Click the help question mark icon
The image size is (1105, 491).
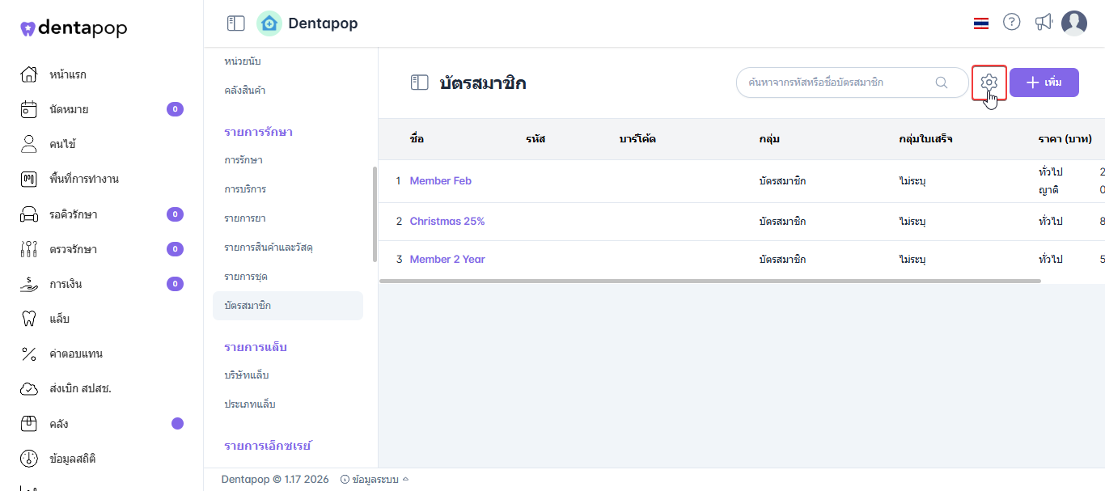pos(1011,23)
